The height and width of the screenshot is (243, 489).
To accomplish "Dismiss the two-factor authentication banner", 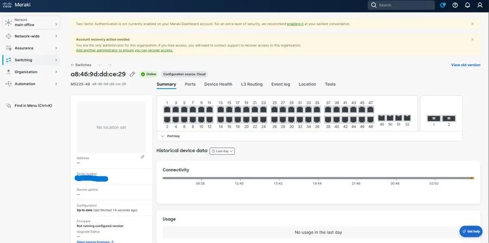I will click(473, 24).
